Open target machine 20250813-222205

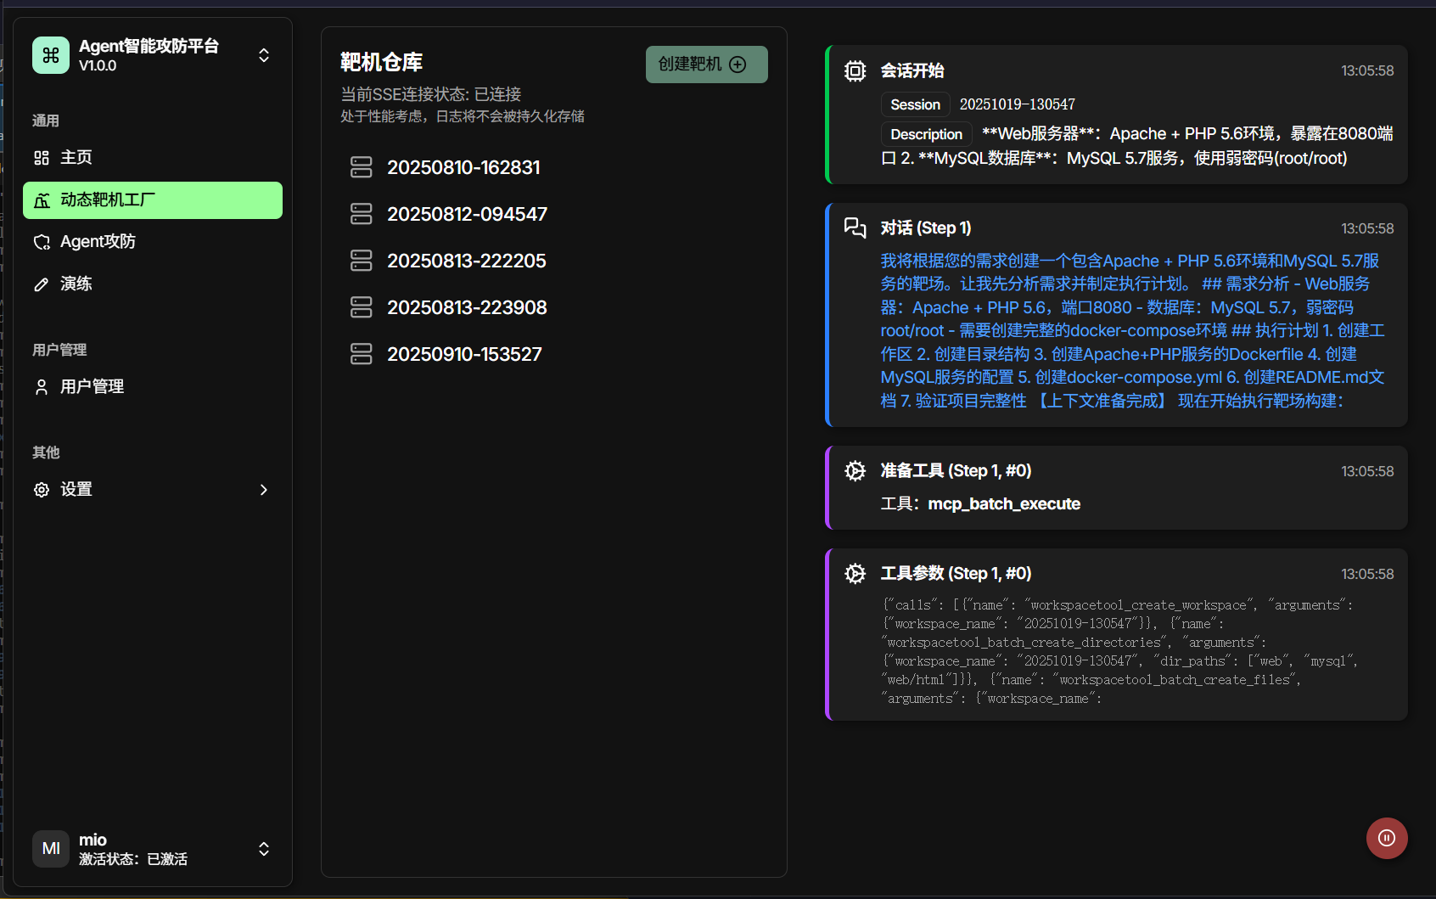(466, 261)
